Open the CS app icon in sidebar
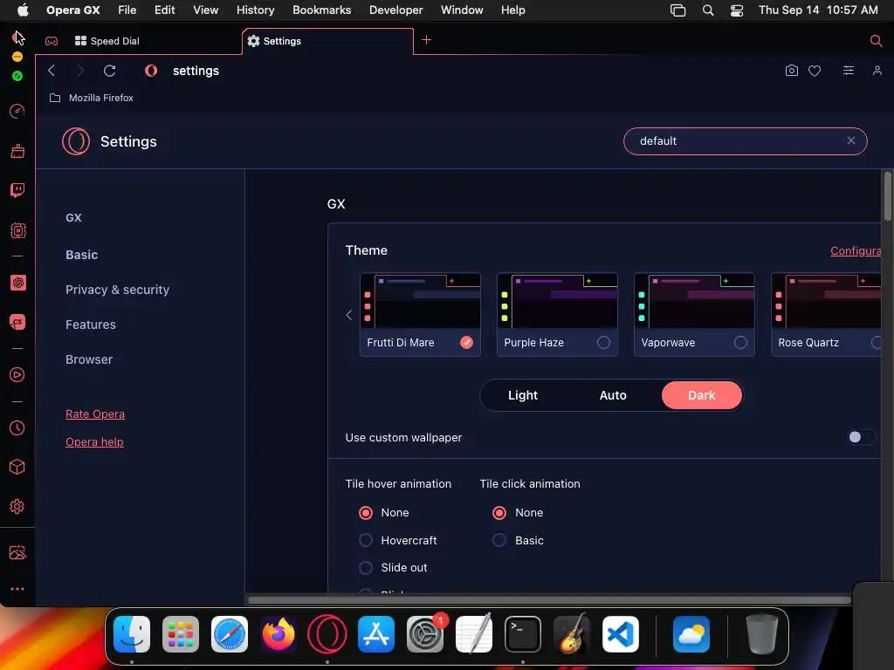The image size is (894, 670). tap(17, 322)
